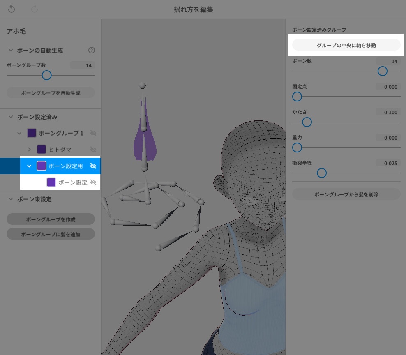Select the ボーン設定用 row label
406x355 pixels.
coord(65,166)
